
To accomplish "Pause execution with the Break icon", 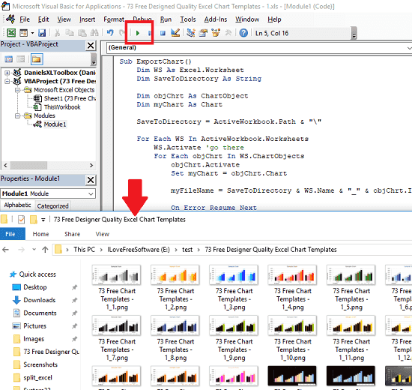I will [150, 33].
